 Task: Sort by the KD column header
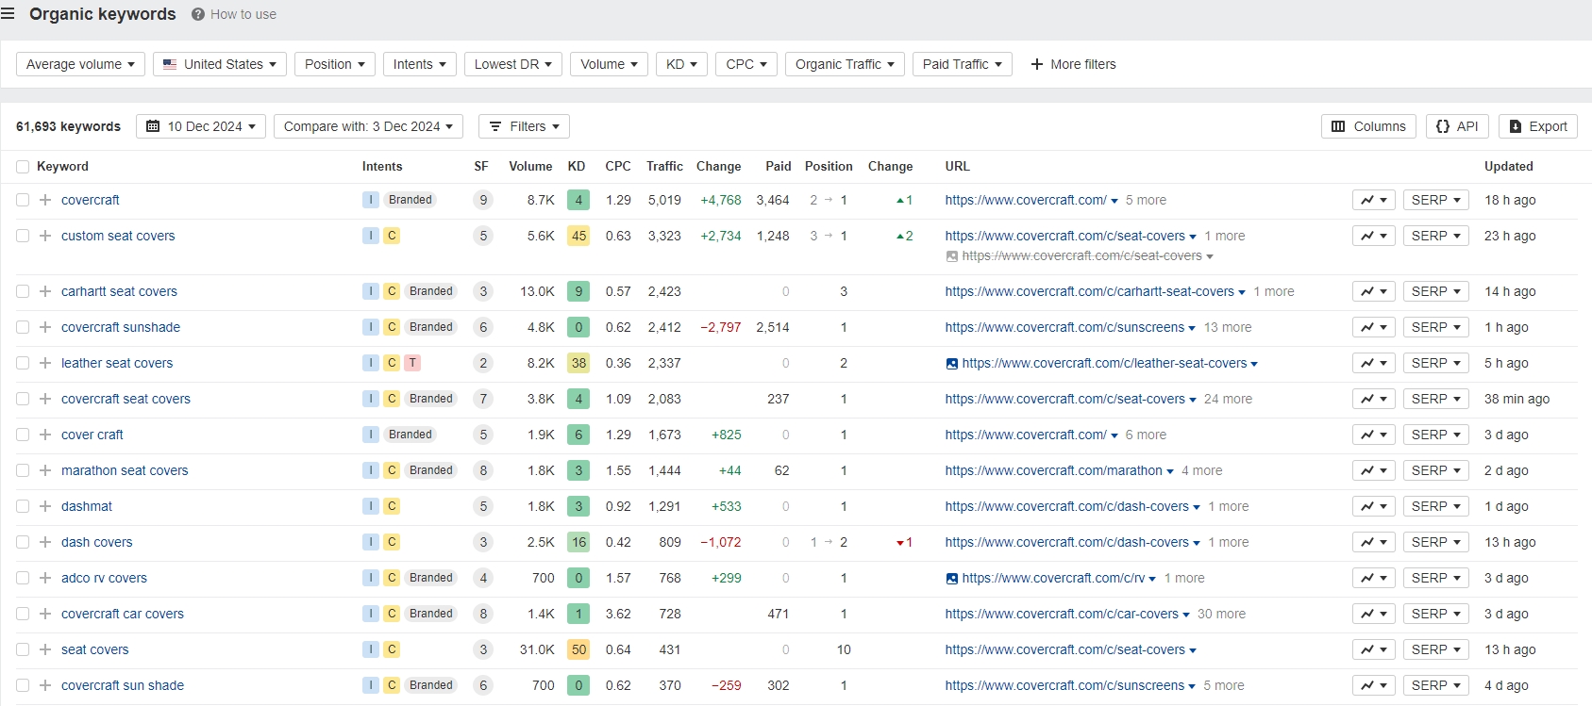(x=577, y=166)
